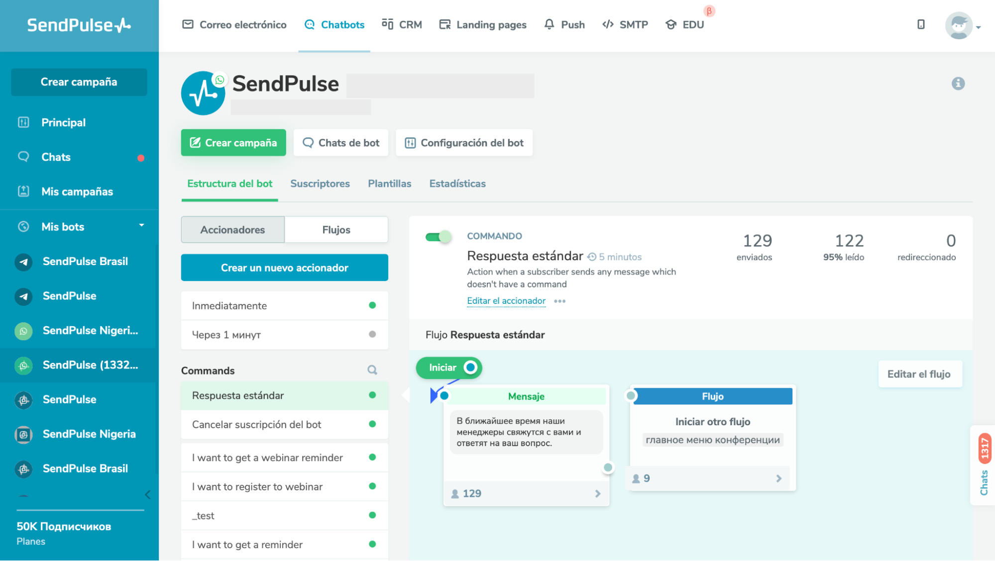This screenshot has width=995, height=561.
Task: Click the SendPulse logo in sidebar header
Action: pyautogui.click(x=79, y=25)
